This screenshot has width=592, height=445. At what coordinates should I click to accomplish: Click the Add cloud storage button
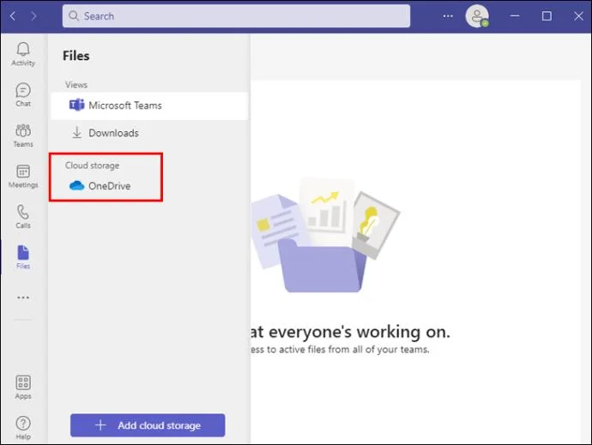pyautogui.click(x=148, y=425)
